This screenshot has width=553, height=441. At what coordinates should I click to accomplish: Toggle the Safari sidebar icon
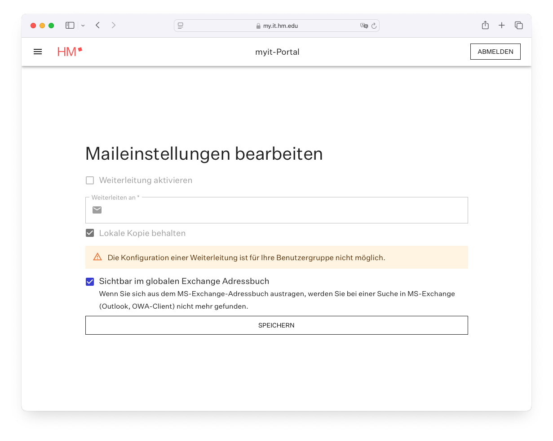(70, 26)
